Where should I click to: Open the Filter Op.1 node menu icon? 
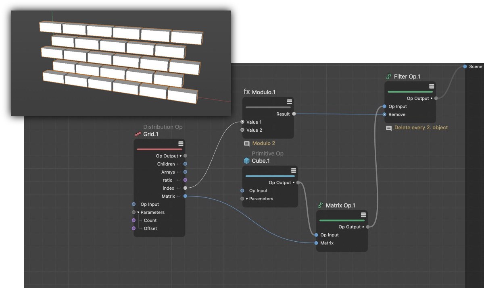tap(431, 86)
